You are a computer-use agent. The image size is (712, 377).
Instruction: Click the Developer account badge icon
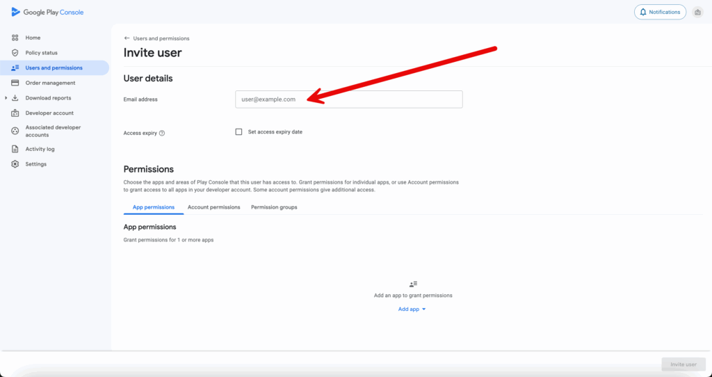tap(15, 113)
